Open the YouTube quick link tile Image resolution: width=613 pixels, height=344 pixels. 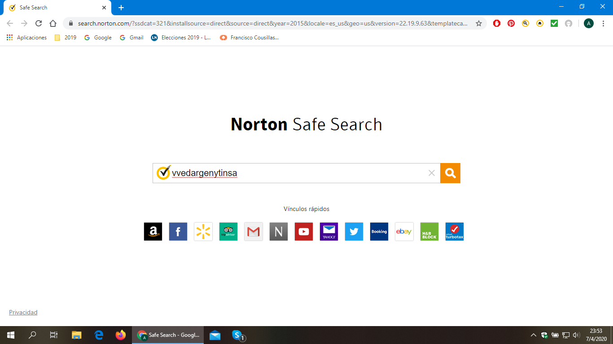pos(304,232)
